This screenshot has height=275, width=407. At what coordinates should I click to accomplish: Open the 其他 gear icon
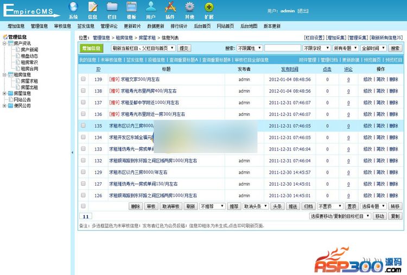pyautogui.click(x=190, y=7)
